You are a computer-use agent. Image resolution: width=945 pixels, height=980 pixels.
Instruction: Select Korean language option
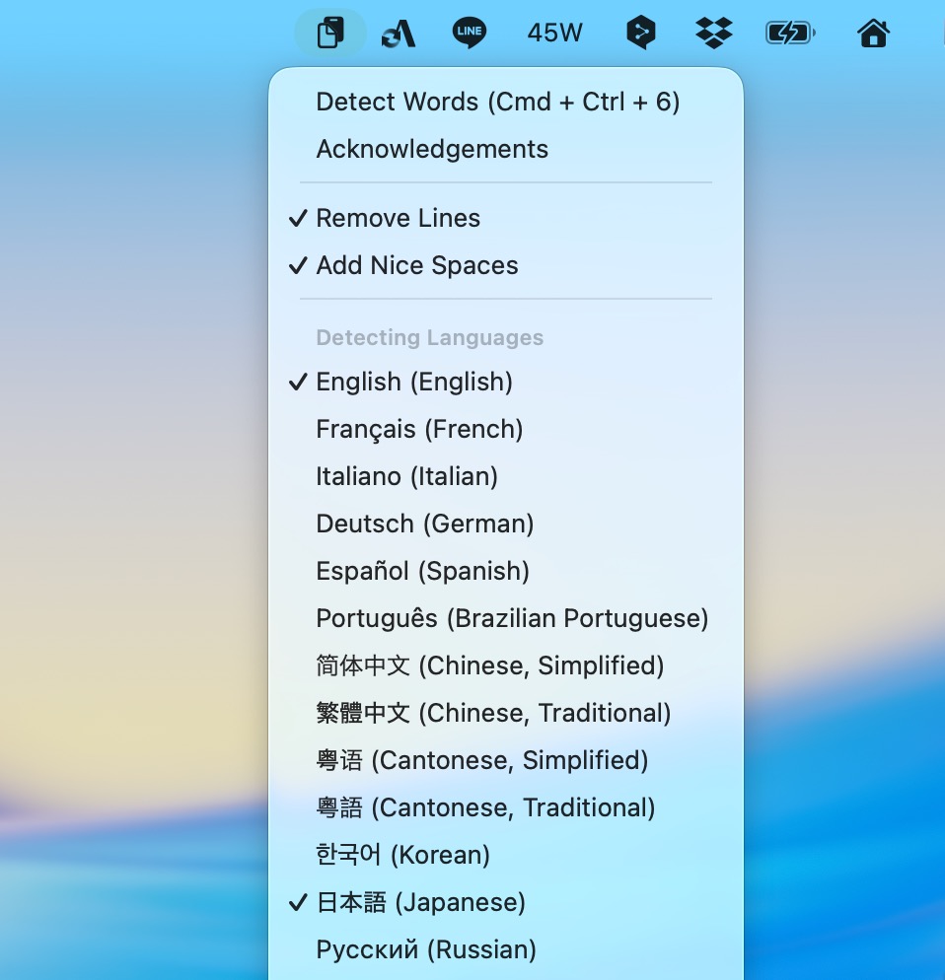click(402, 855)
